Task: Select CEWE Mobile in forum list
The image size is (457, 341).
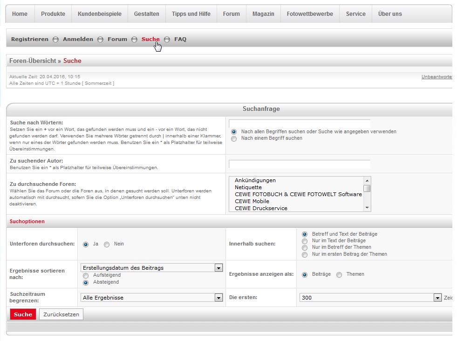Action: click(252, 201)
